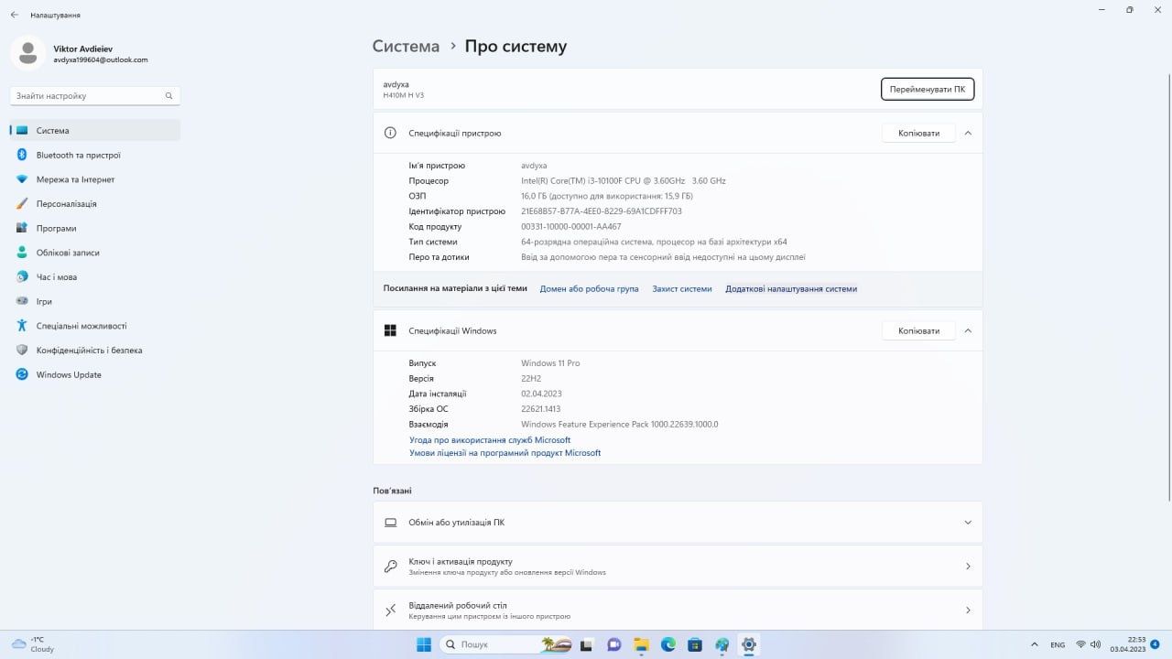
Task: Click the build number 22621.1413
Action: (540, 409)
